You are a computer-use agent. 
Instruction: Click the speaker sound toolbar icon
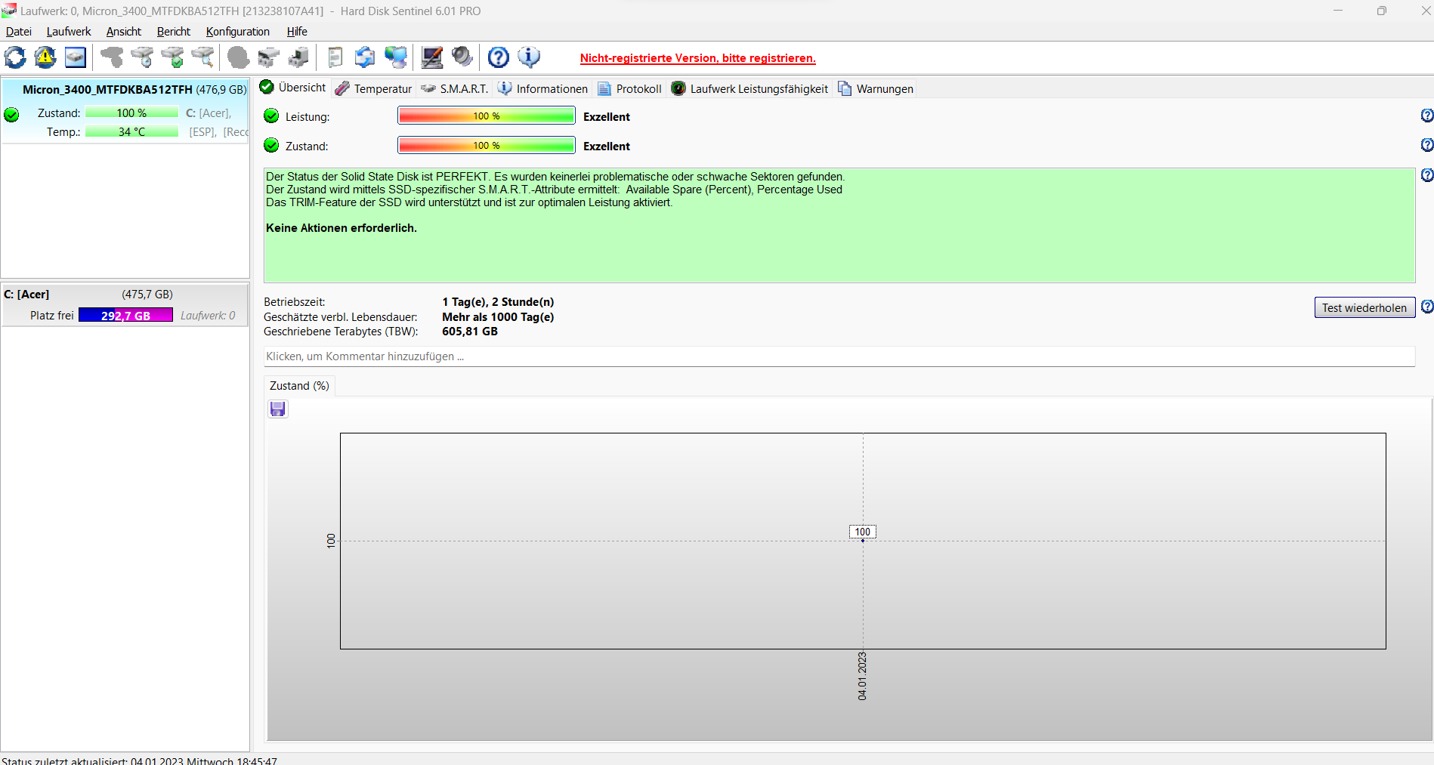click(462, 57)
